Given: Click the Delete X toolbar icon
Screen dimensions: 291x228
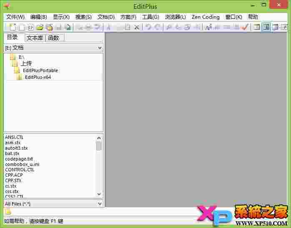Looking at the screenshot, I should click(x=137, y=27).
